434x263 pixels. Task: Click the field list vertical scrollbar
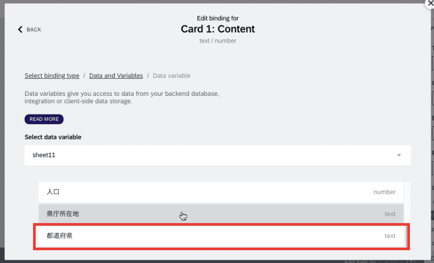click(407, 215)
